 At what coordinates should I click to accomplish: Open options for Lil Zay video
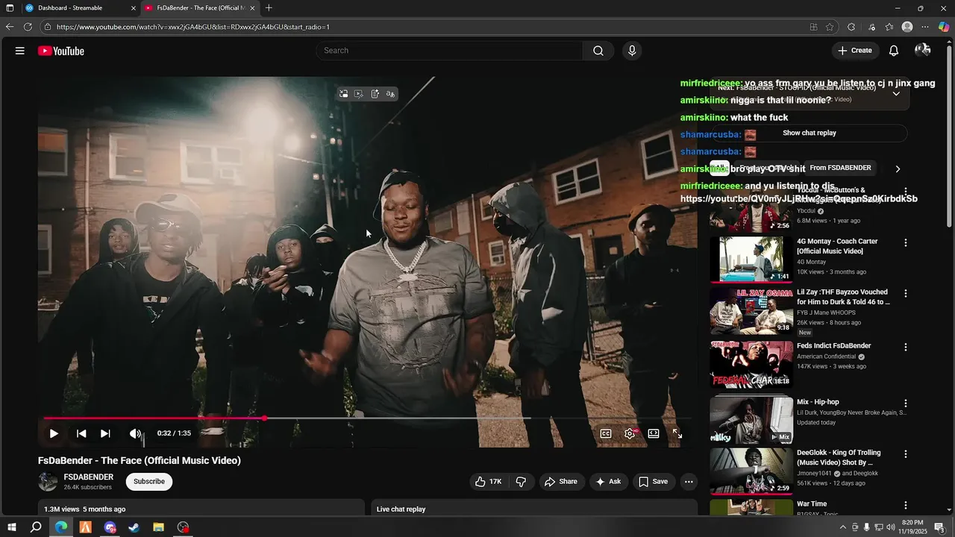point(906,294)
